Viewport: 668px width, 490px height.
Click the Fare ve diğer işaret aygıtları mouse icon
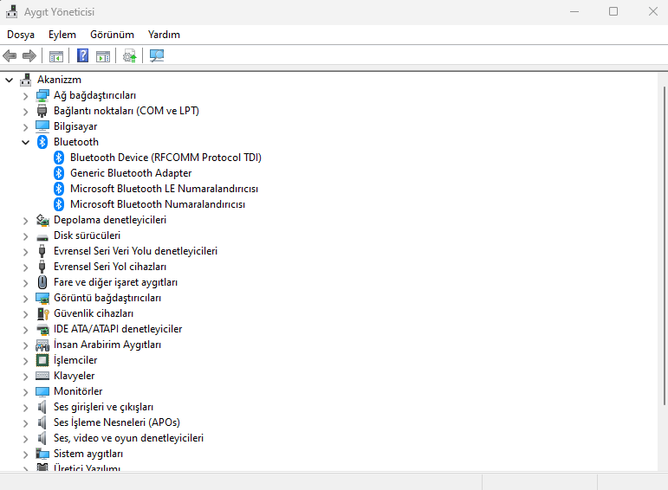coord(42,282)
